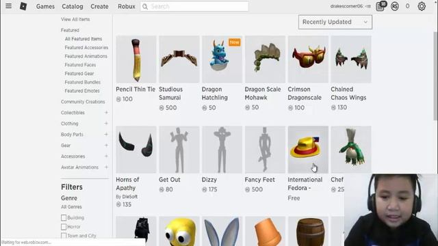
Task: Enable the Horror genre checkbox
Action: pyautogui.click(x=64, y=227)
